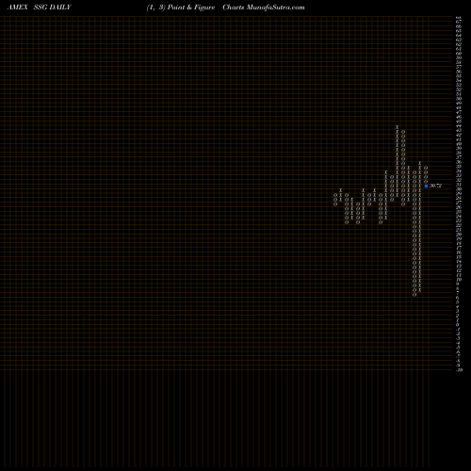Click the blue current price marker square

pos(426,186)
